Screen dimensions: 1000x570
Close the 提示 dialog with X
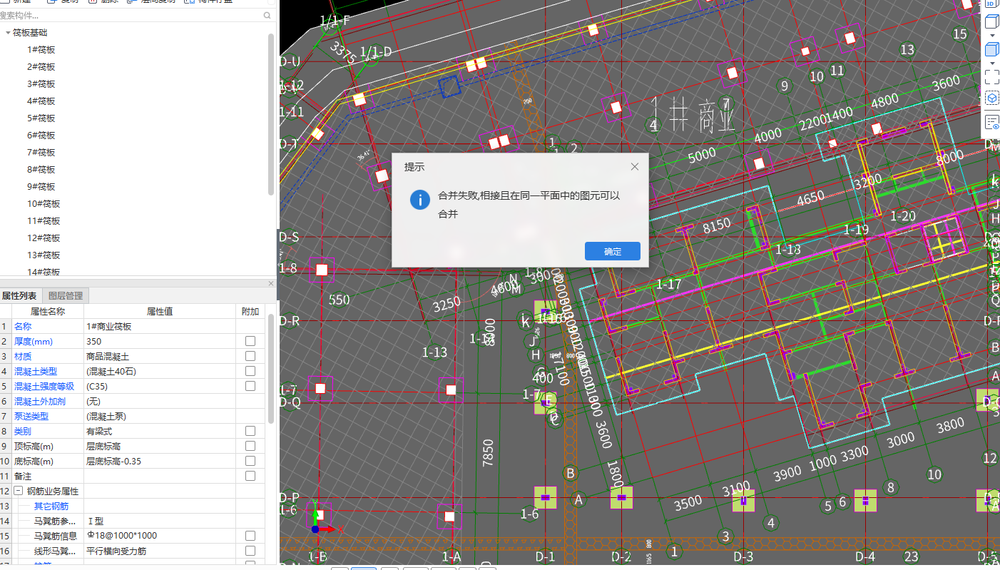[x=635, y=167]
